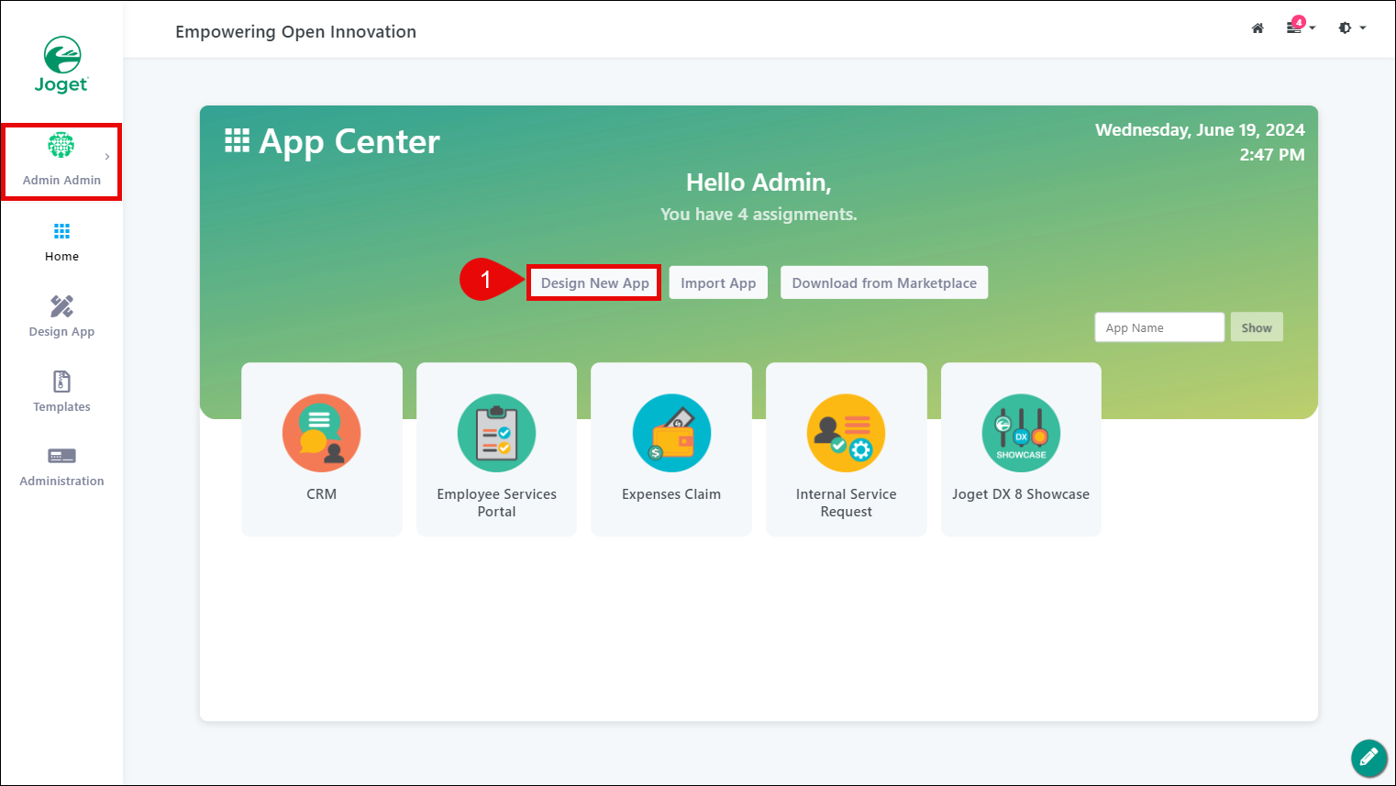This screenshot has width=1396, height=786.
Task: Open the theme/settings icon in the header
Action: pos(1345,28)
